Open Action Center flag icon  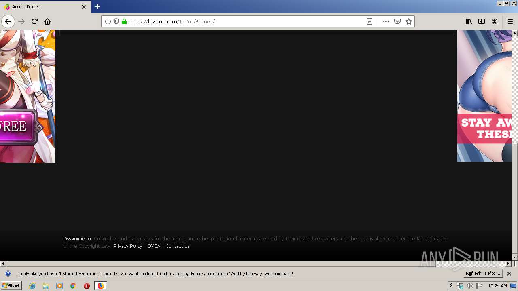480,286
